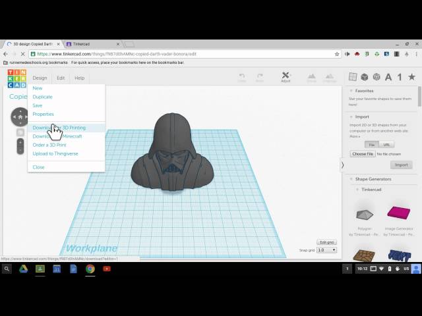The image size is (422, 316).
Task: Bookmark page with the star icon
Action: 337,54
